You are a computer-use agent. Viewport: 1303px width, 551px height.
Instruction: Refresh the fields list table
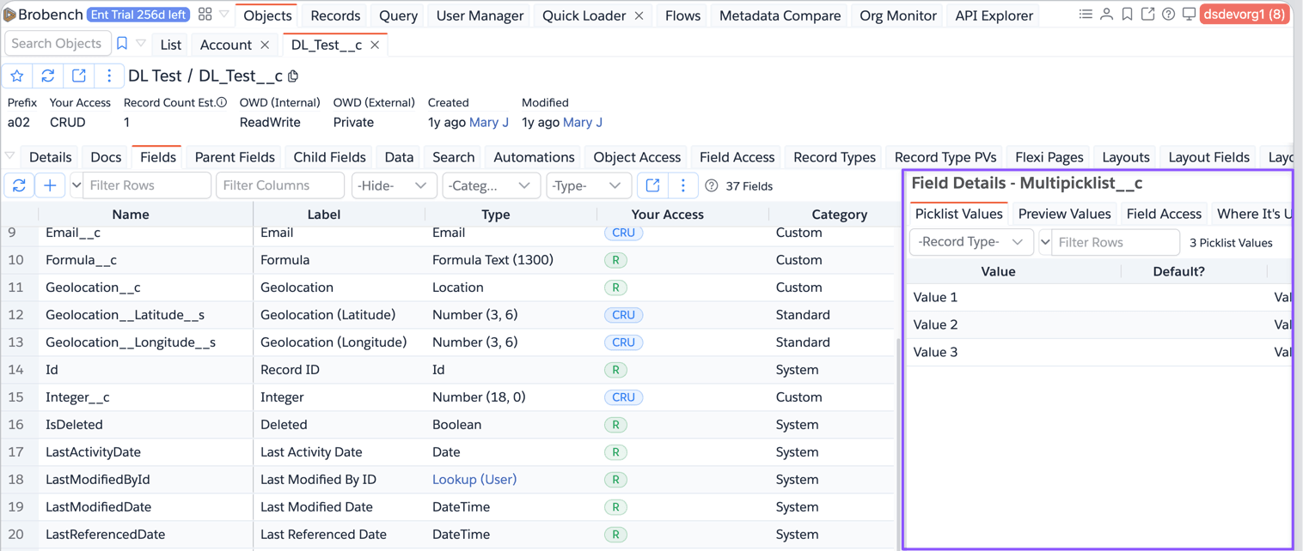[19, 185]
